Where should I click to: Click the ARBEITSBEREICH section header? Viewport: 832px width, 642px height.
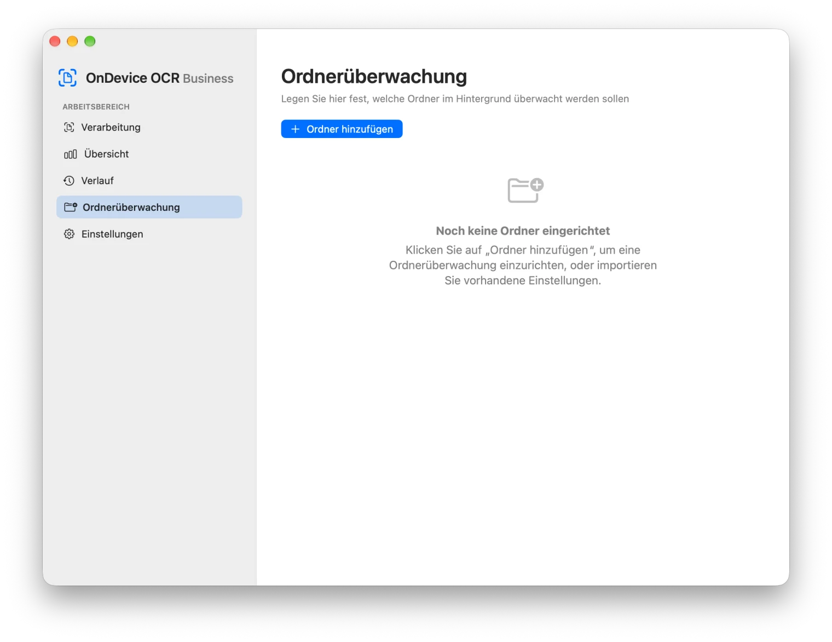[96, 107]
